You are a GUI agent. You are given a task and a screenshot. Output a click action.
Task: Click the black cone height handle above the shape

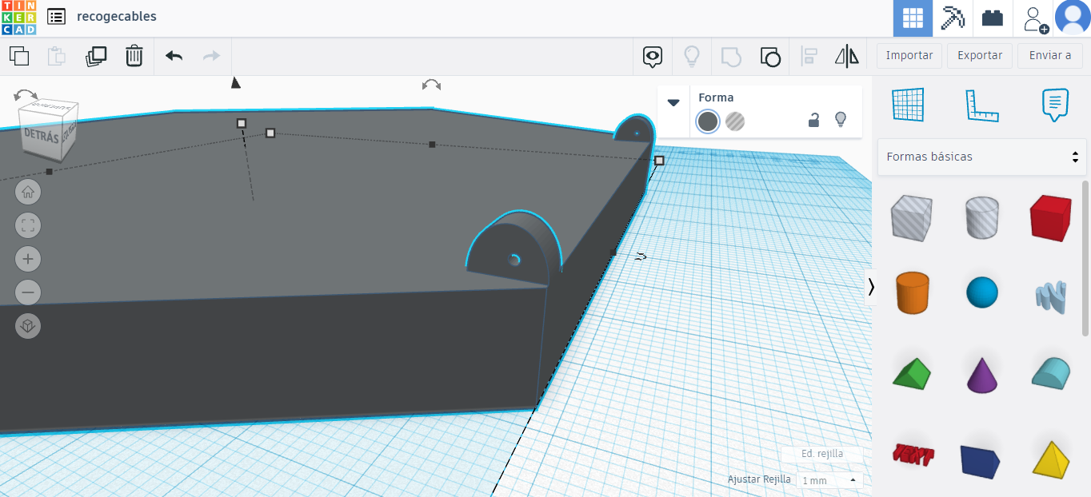pyautogui.click(x=235, y=82)
